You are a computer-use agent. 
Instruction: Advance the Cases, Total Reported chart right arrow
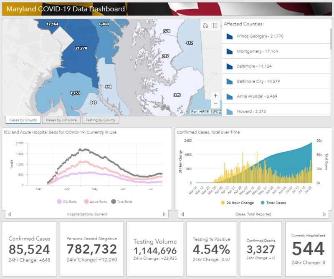(324, 214)
